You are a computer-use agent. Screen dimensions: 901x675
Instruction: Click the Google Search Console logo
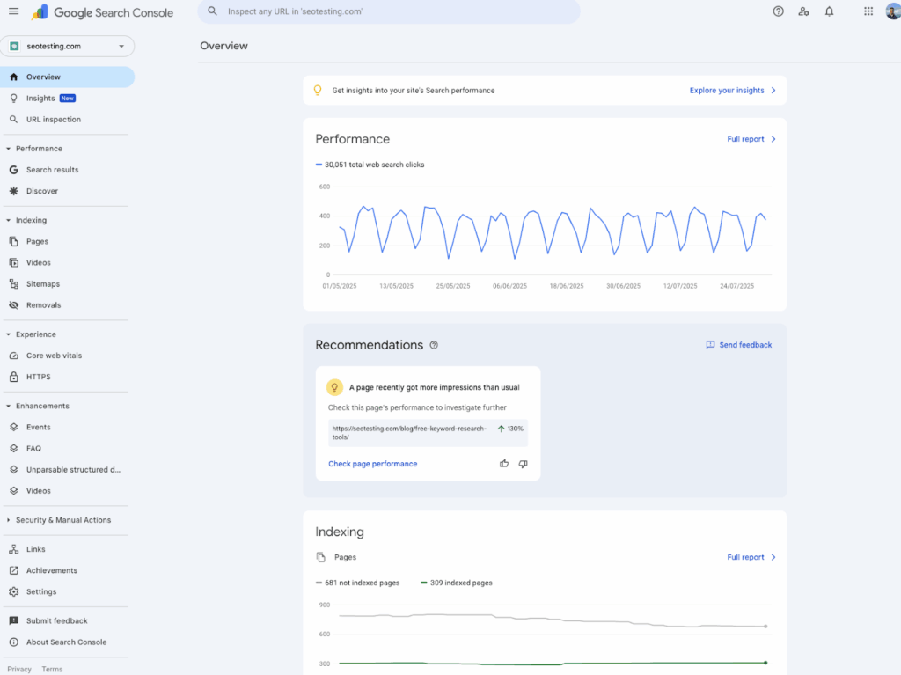[x=102, y=12]
